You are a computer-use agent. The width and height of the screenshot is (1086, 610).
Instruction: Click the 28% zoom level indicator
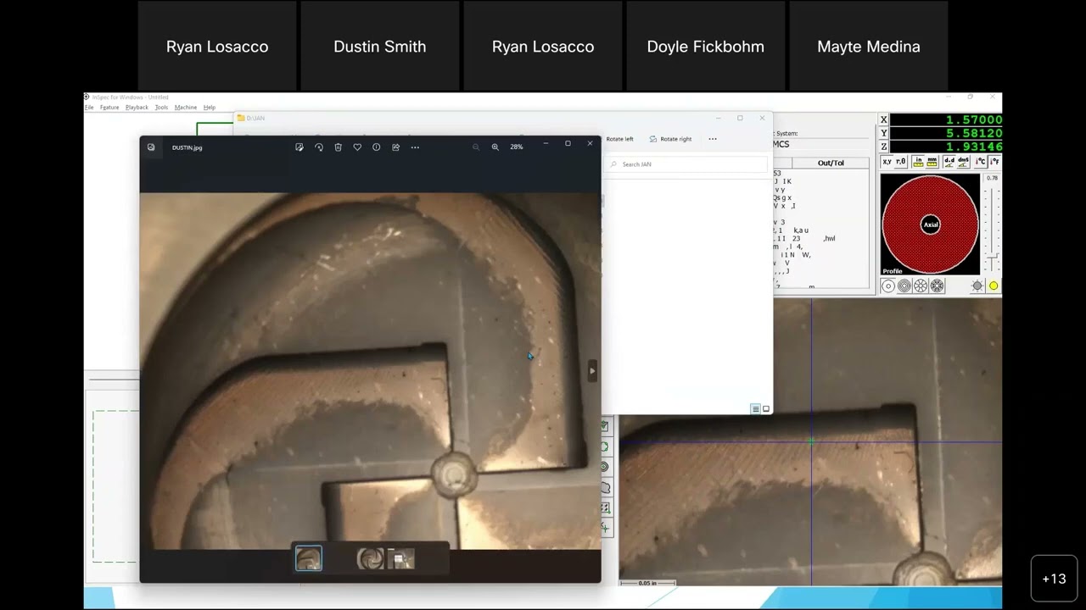[x=517, y=147]
